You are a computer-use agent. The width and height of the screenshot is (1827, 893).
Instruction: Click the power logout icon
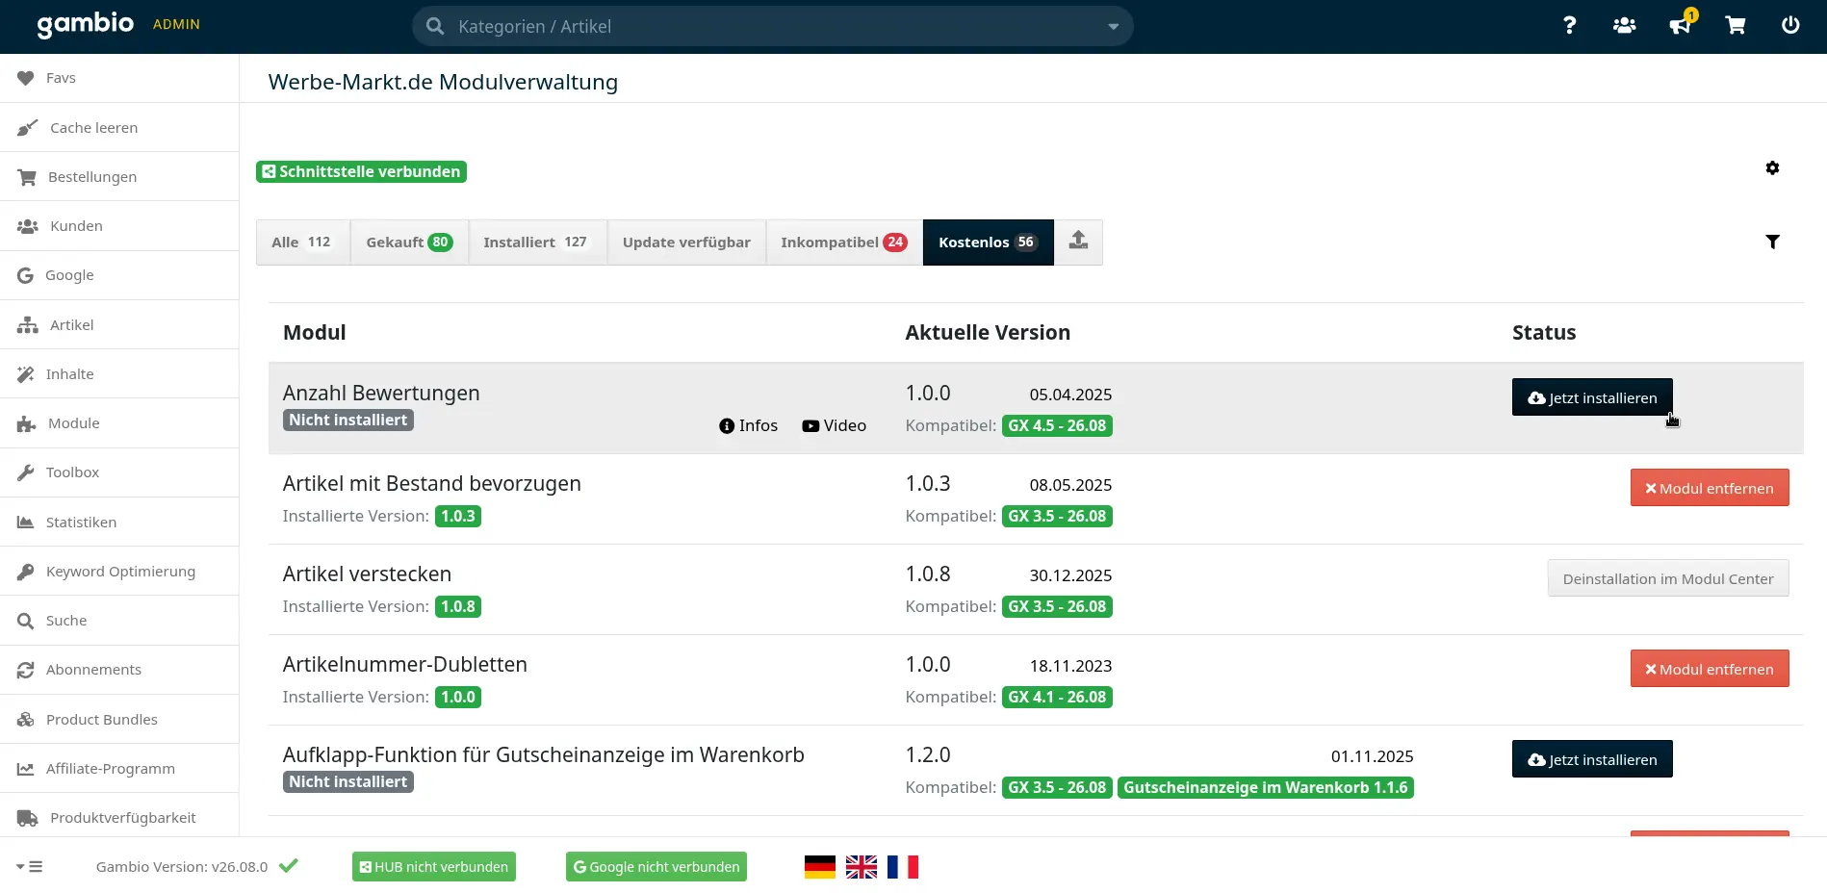1790,26
